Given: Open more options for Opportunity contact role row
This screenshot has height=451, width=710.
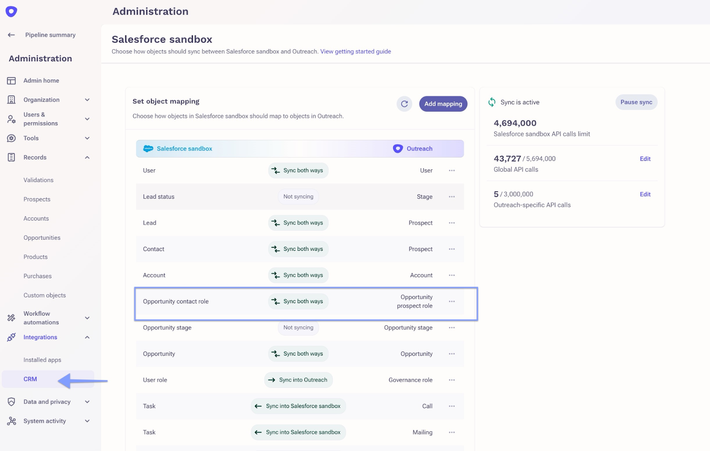Looking at the screenshot, I should point(452,301).
